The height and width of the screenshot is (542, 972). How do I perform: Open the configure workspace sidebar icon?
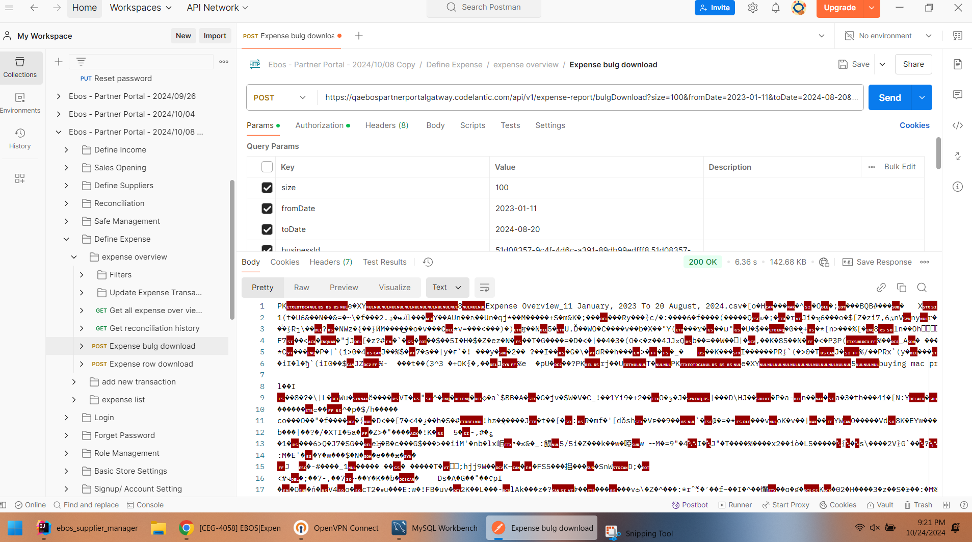(x=20, y=178)
